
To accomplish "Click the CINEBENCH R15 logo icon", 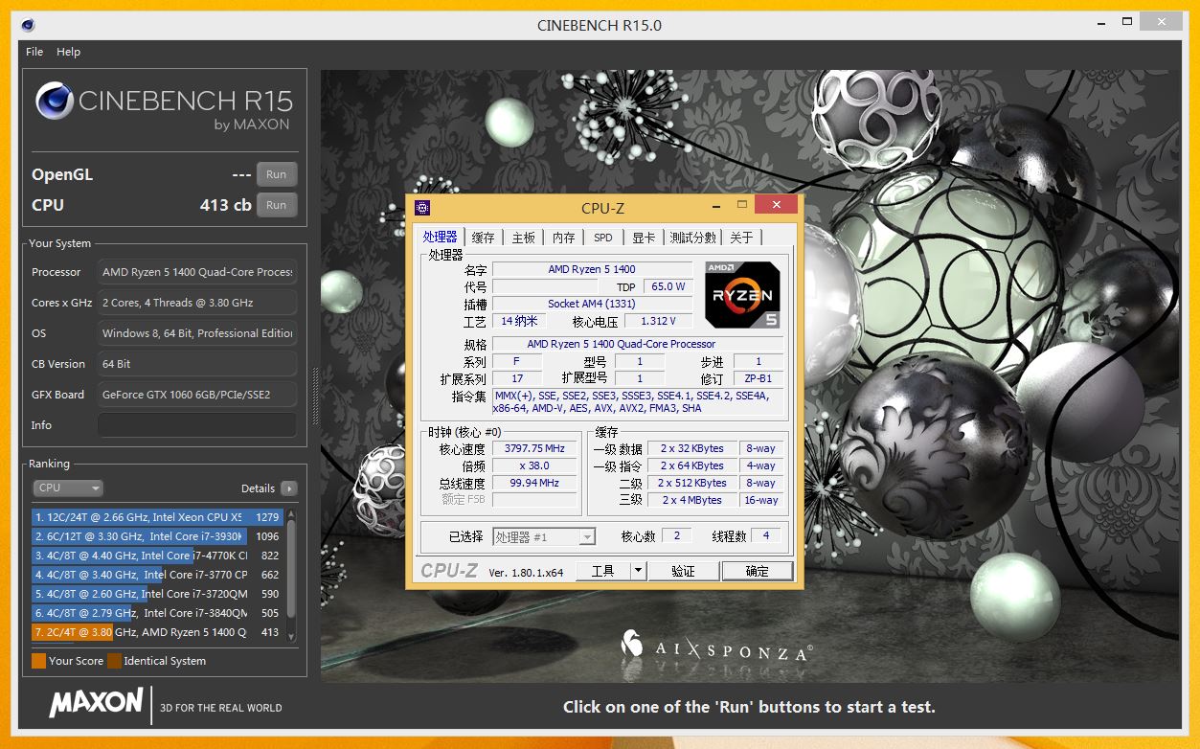I will 54,100.
